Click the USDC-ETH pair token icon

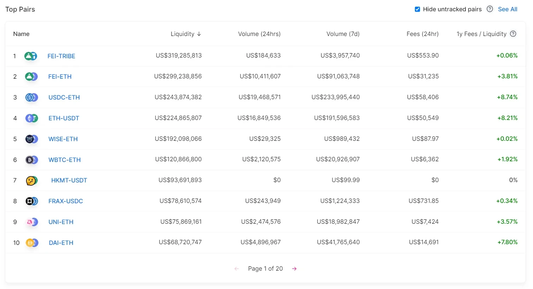tap(32, 97)
